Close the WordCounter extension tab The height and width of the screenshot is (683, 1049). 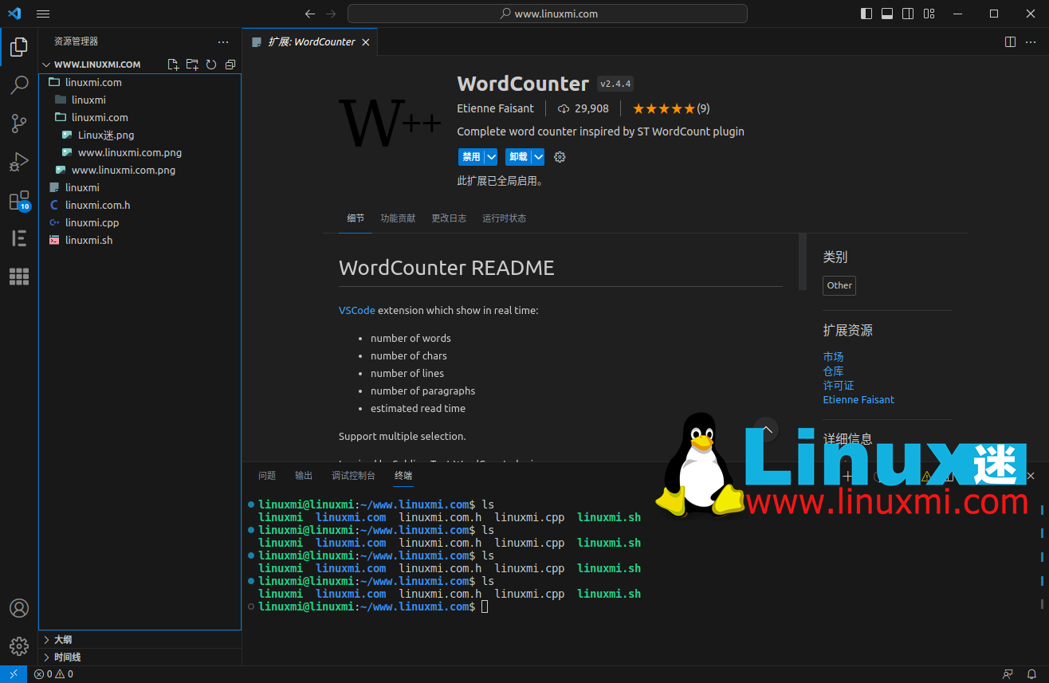pos(366,41)
